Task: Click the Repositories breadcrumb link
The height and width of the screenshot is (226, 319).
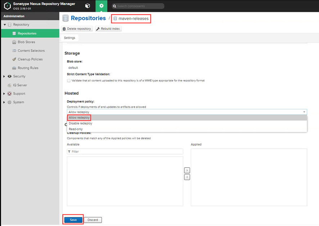Action: pyautogui.click(x=88, y=18)
